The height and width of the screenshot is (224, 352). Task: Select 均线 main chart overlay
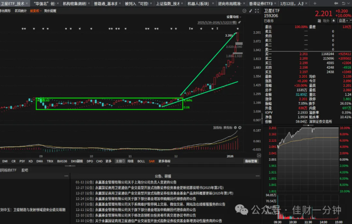click(130, 161)
